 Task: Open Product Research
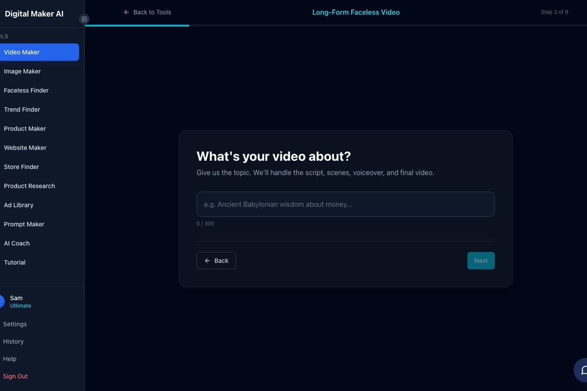(39, 186)
